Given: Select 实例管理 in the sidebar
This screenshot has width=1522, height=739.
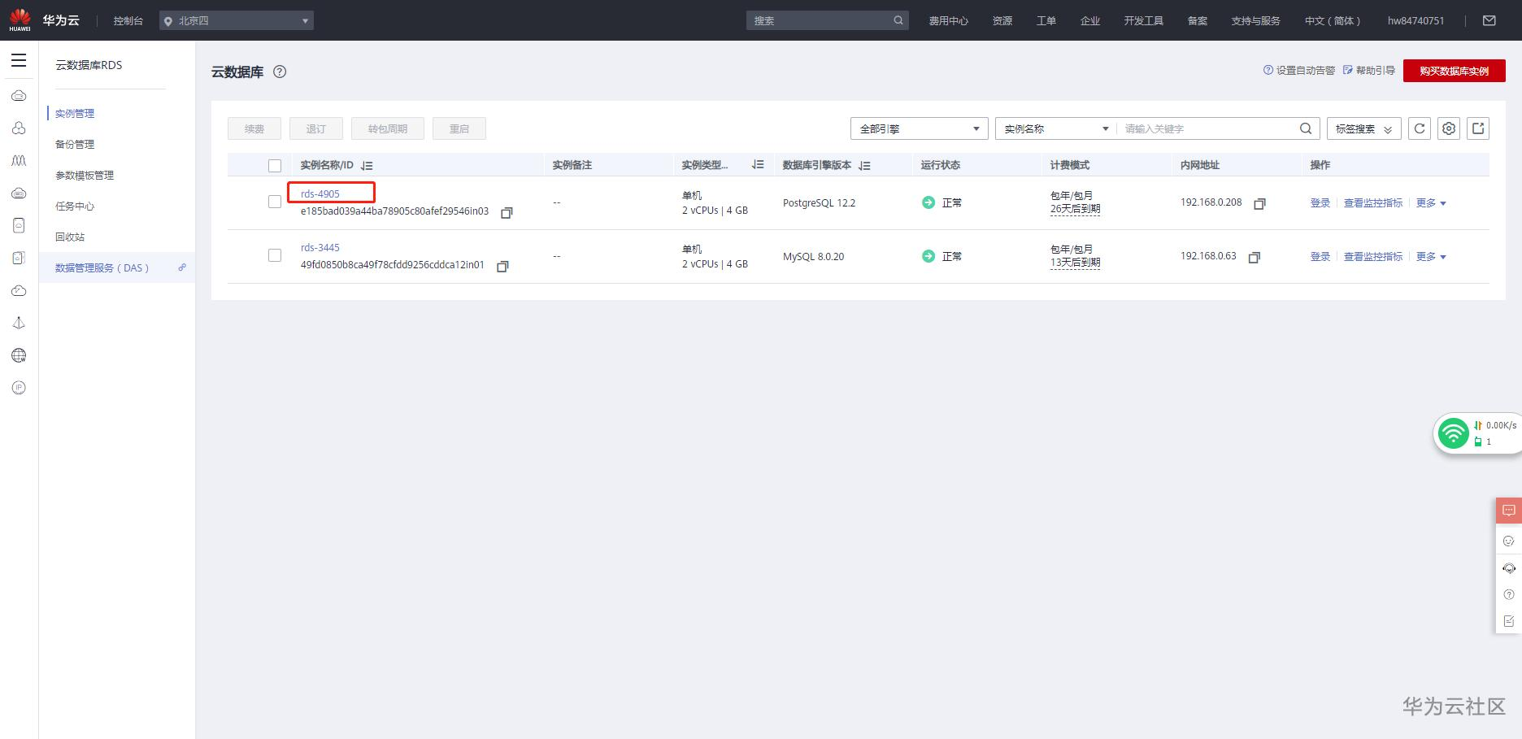Looking at the screenshot, I should coord(75,114).
